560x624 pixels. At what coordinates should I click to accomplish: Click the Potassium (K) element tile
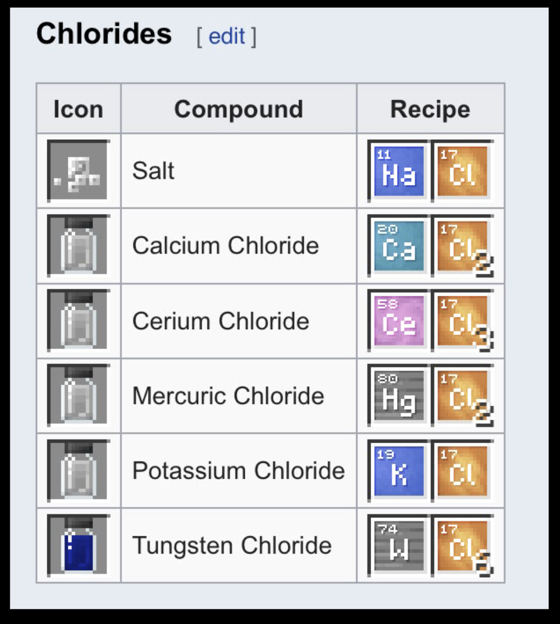pyautogui.click(x=398, y=470)
